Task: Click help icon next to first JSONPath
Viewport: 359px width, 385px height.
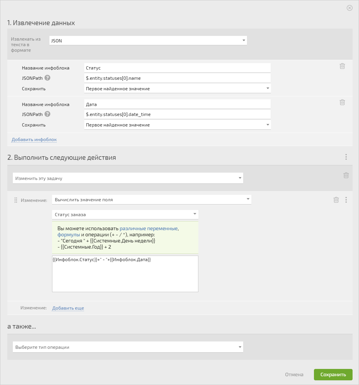Action: click(47, 78)
